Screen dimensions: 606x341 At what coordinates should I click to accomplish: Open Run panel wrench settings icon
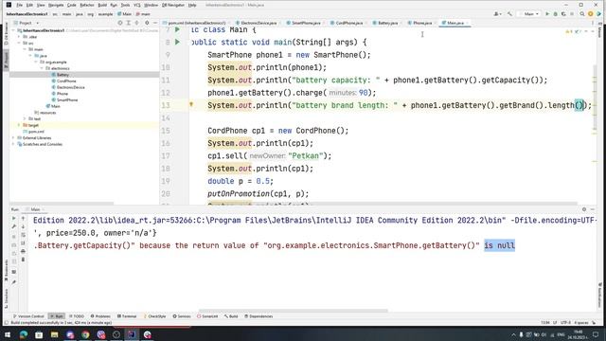[14, 227]
